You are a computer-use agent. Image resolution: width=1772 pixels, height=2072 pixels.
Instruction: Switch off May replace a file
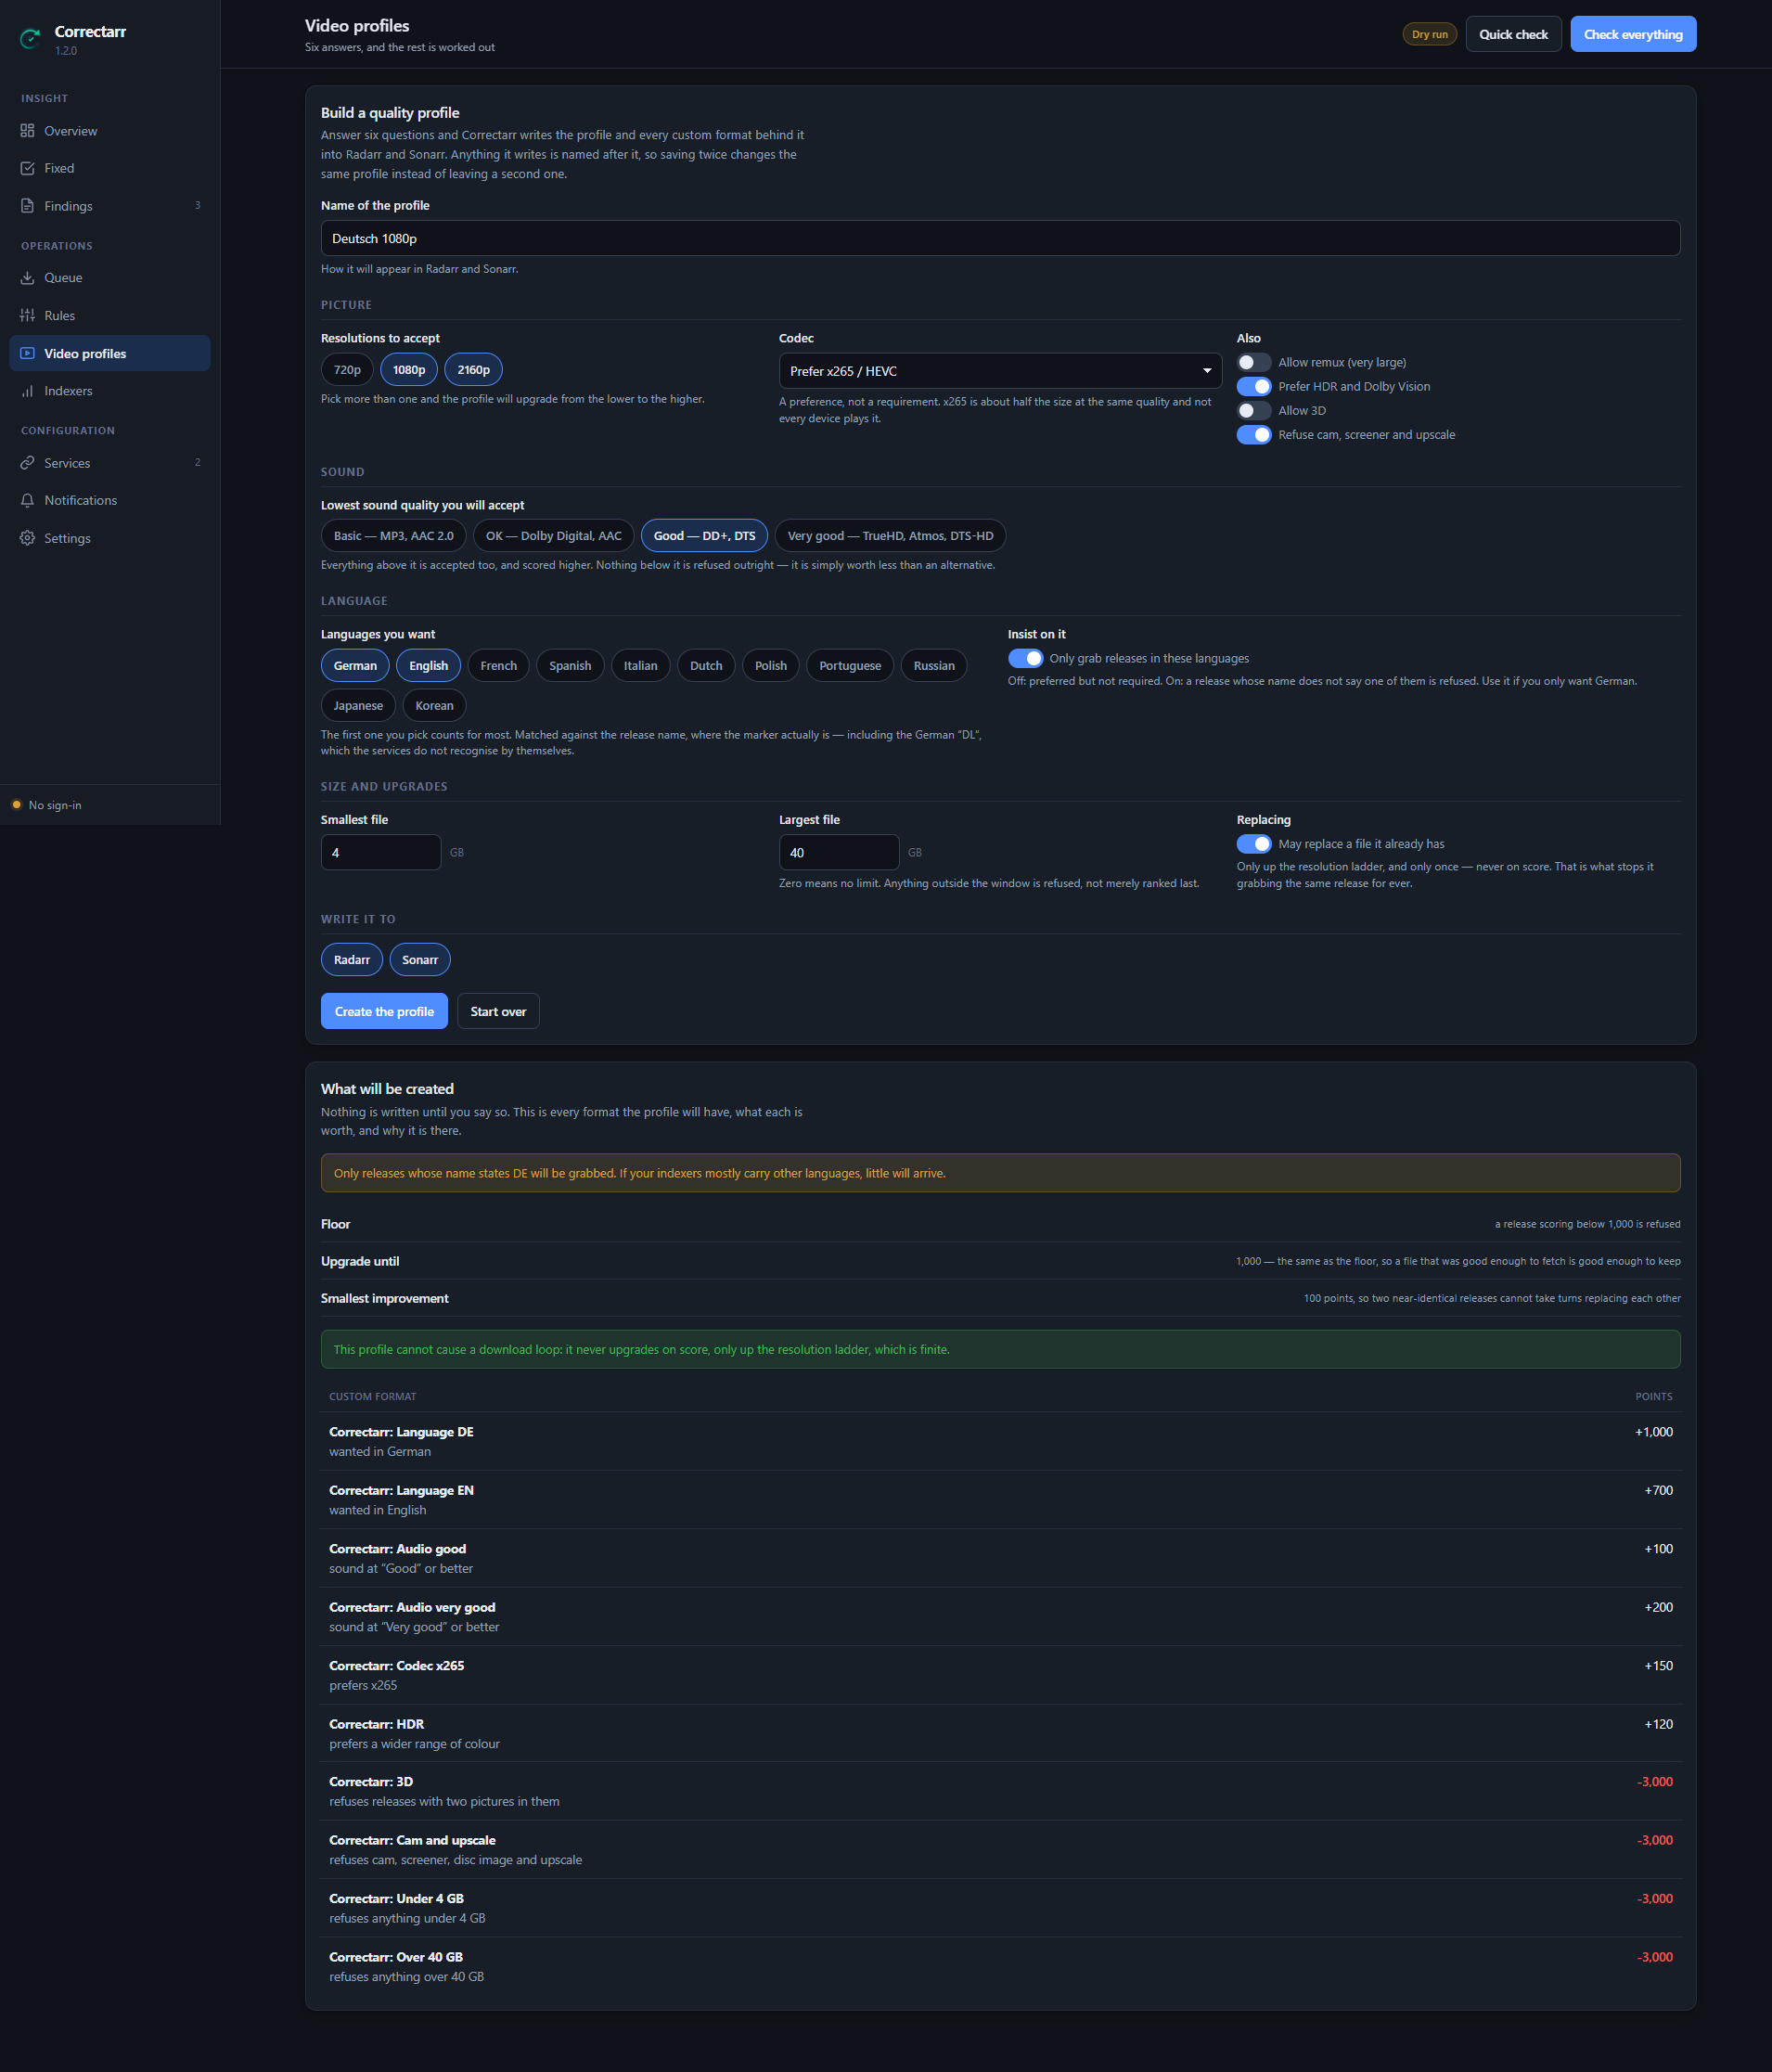[1253, 844]
